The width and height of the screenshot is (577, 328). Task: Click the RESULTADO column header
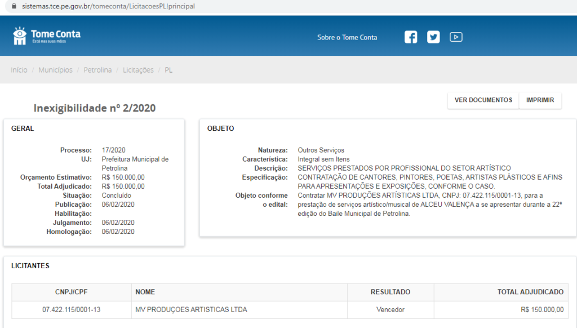390,292
